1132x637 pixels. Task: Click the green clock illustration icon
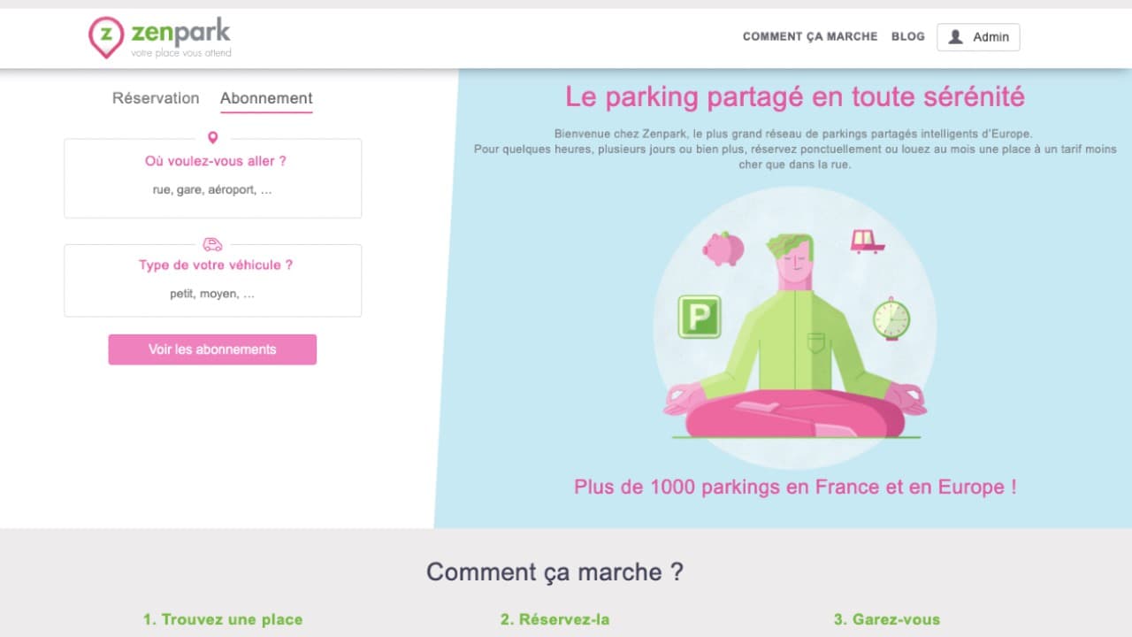(891, 318)
